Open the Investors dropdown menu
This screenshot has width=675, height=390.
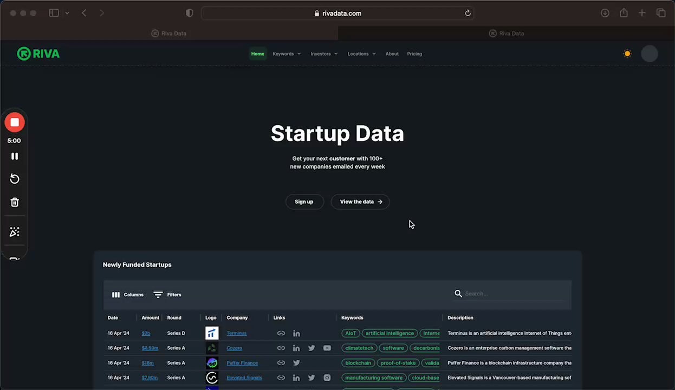point(323,54)
